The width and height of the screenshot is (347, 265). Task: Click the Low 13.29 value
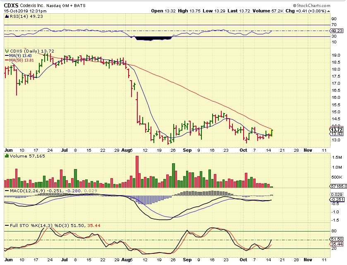213,11
